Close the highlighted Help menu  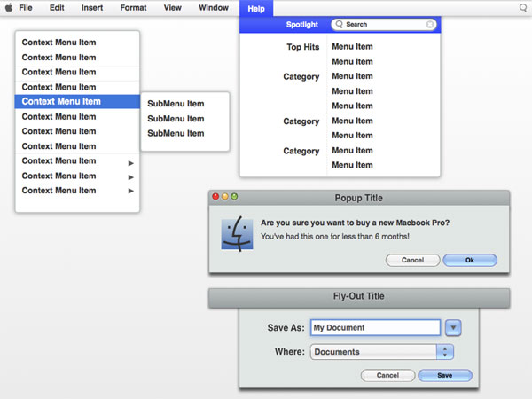click(256, 9)
